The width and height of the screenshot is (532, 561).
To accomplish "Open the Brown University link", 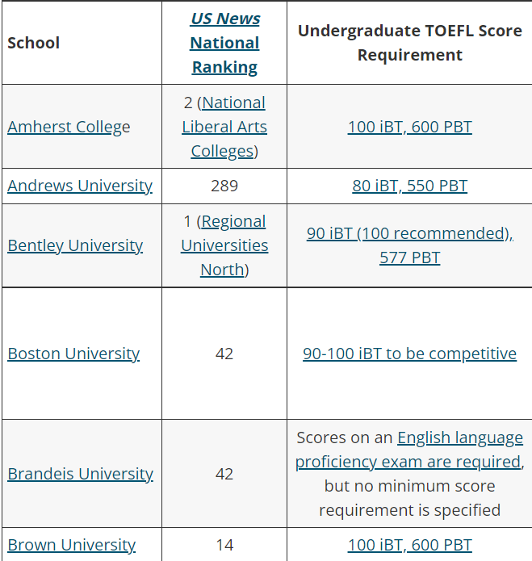I will [x=72, y=545].
